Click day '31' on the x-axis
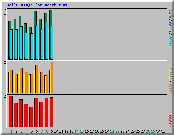174x135 pixels. pyautogui.click(x=163, y=131)
